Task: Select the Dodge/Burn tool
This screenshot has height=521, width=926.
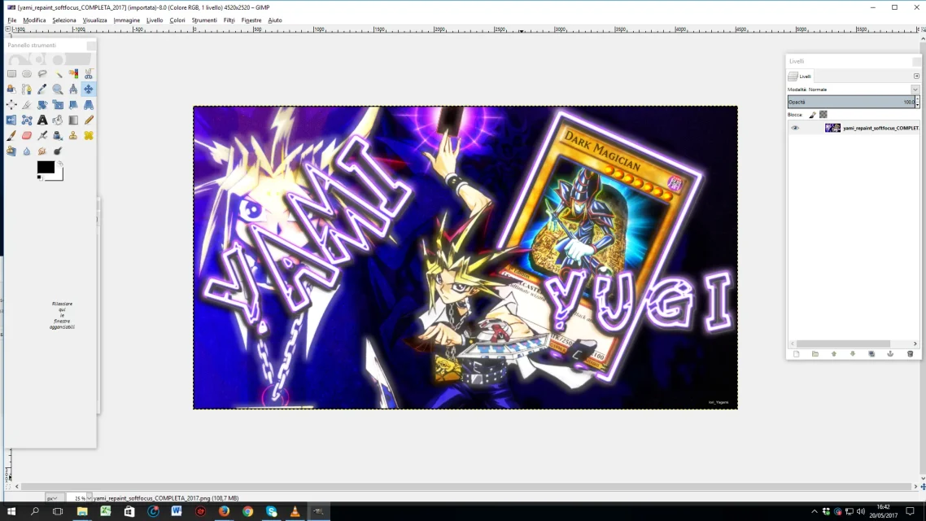Action: coord(58,151)
